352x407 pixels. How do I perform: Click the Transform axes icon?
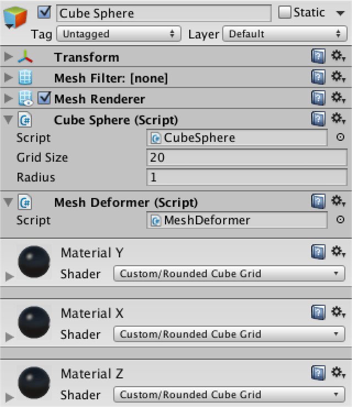[x=25, y=57]
